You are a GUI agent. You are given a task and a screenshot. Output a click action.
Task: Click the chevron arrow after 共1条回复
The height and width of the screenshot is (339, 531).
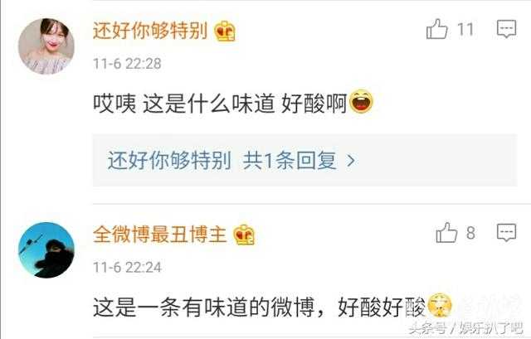[x=351, y=160]
